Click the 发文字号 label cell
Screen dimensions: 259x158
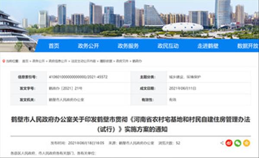coord(28,88)
